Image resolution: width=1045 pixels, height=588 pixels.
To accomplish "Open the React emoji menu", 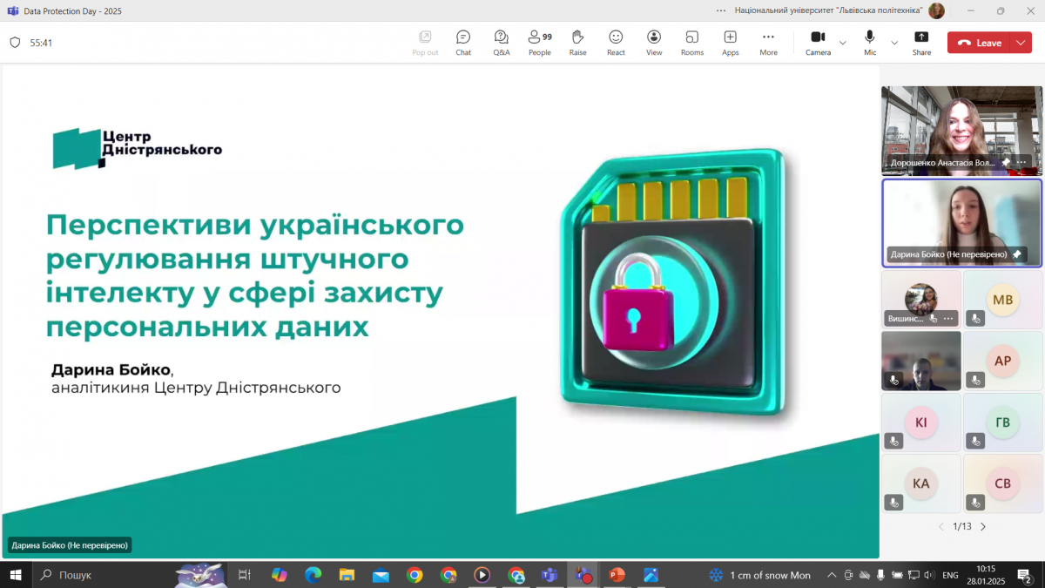I will coord(616,41).
